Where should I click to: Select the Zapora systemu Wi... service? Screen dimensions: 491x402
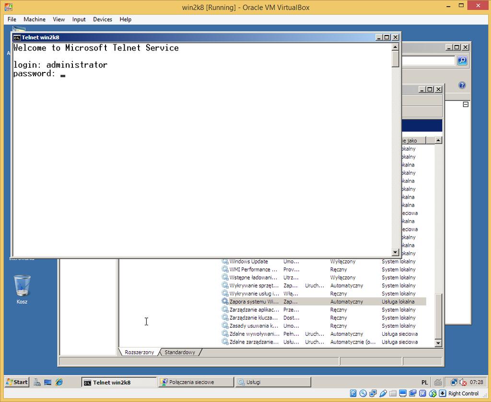324,302
